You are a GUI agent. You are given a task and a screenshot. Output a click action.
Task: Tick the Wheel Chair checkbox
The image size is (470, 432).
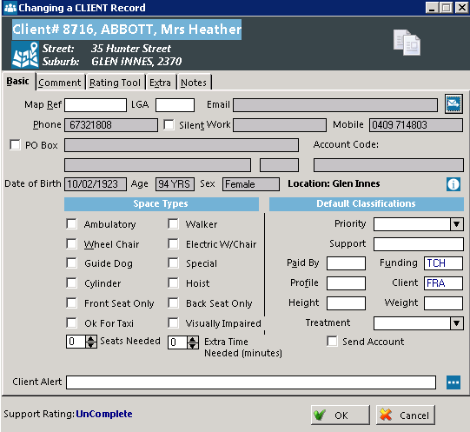[71, 243]
